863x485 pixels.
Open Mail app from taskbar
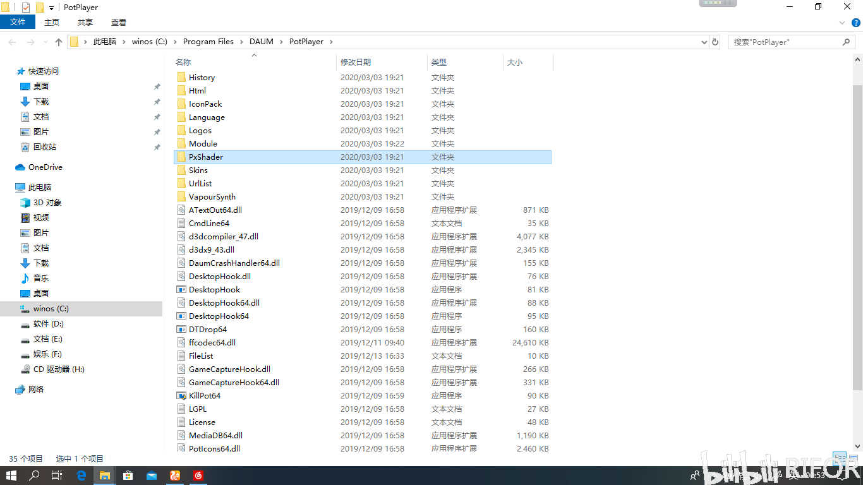tap(152, 475)
